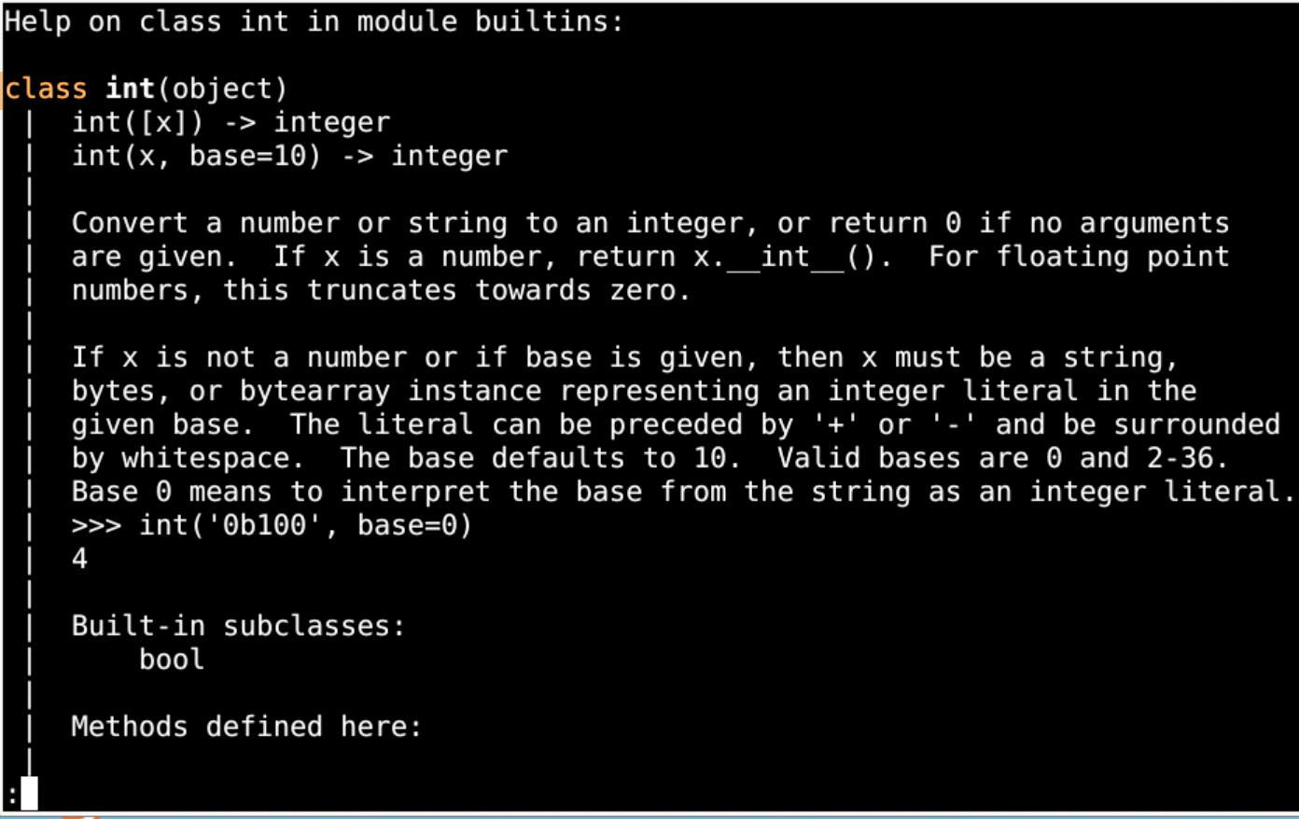Click the orange 'class' keyword
Image resolution: width=1299 pixels, height=819 pixels.
[46, 89]
